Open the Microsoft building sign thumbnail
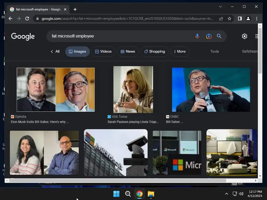 pyautogui.click(x=116, y=153)
